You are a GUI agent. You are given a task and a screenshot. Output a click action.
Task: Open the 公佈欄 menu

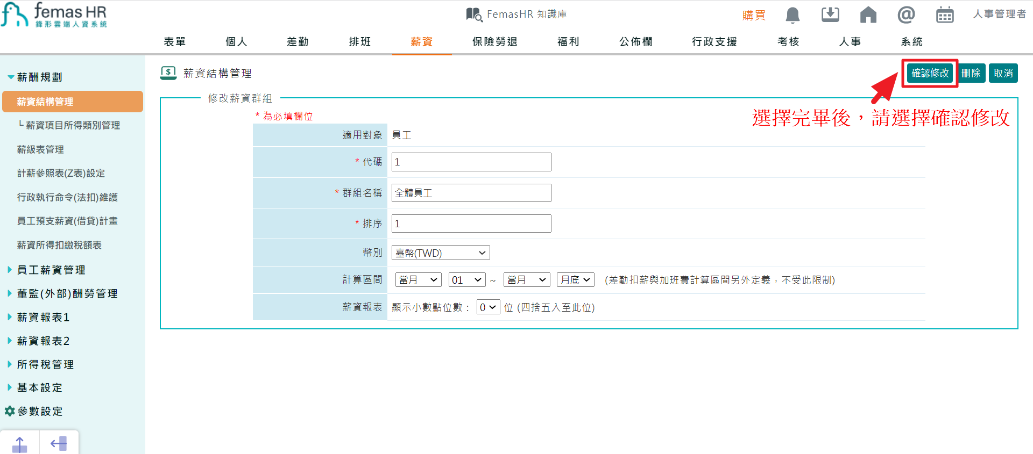click(x=636, y=42)
